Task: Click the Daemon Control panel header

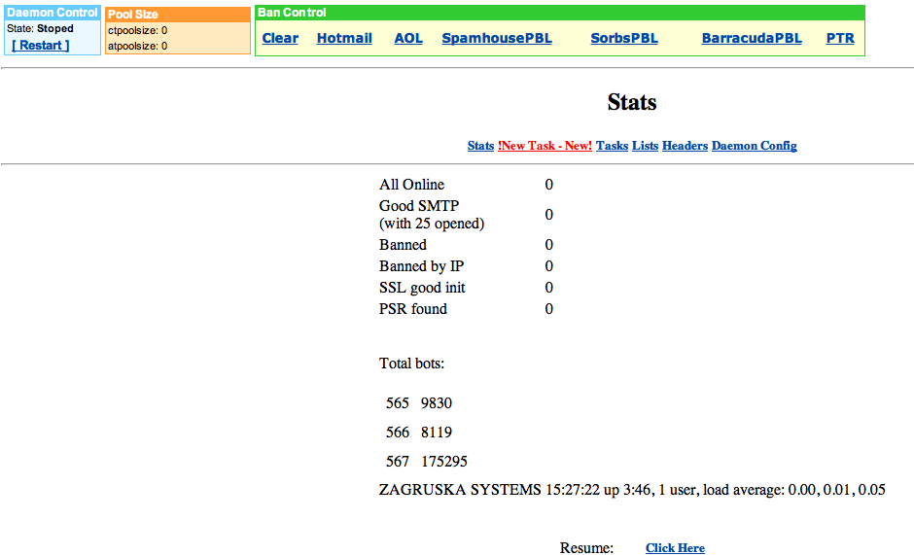Action: [x=53, y=13]
